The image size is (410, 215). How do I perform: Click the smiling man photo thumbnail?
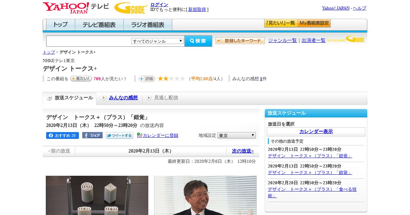(x=205, y=195)
